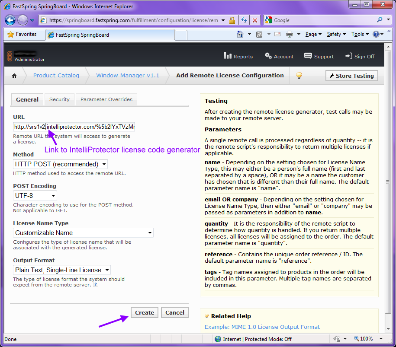Click the remote URL input field
This screenshot has width=396, height=347.
[74, 127]
